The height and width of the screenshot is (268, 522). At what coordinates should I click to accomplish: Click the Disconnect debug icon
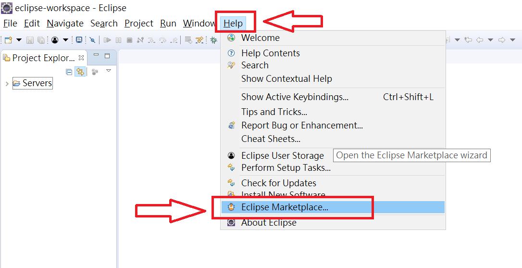140,40
